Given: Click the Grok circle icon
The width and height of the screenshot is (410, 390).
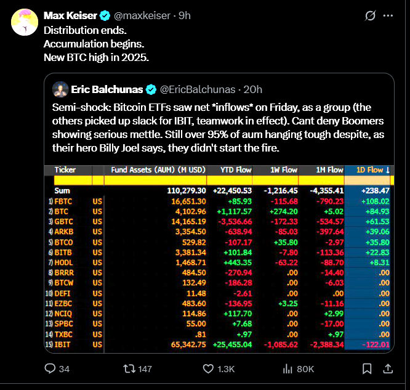Looking at the screenshot, I should tap(371, 15).
